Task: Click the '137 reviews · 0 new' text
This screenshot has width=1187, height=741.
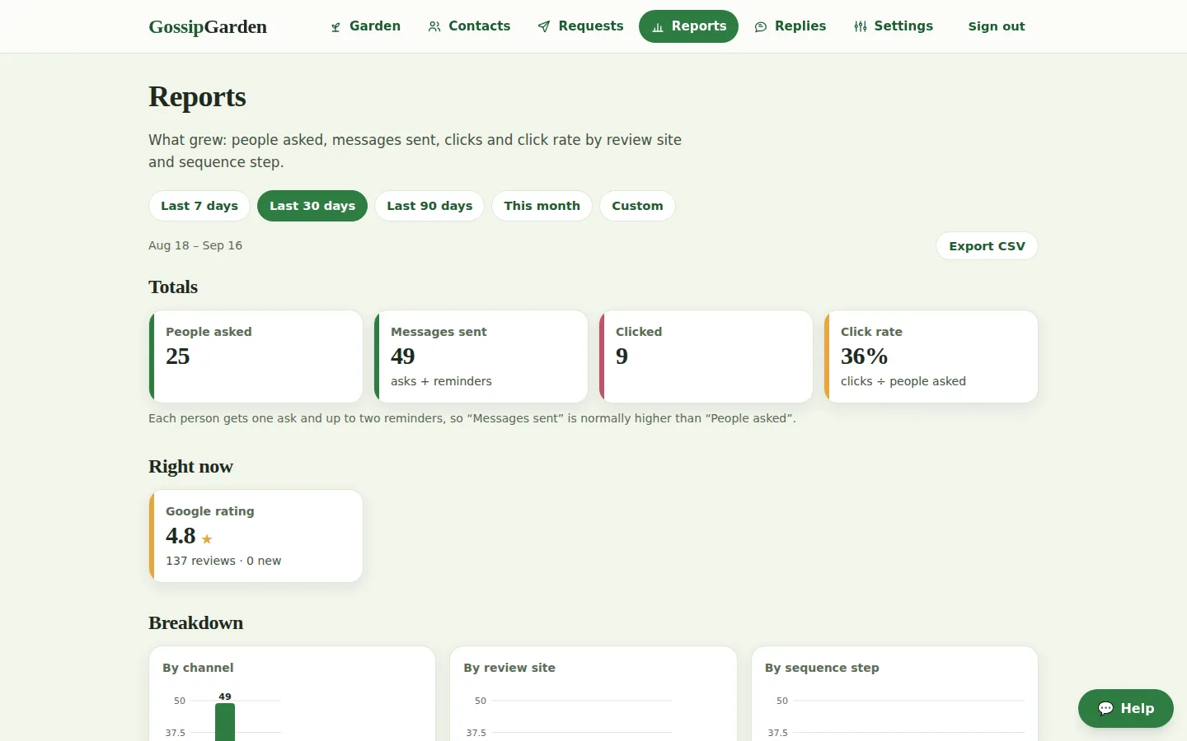Action: pos(223,561)
